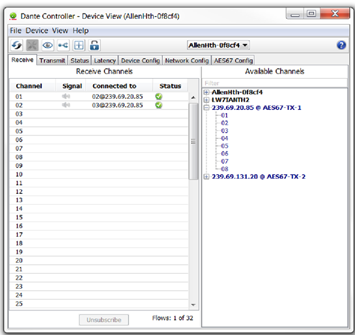
Task: Select receive channel 01 row number
Action: (19, 97)
